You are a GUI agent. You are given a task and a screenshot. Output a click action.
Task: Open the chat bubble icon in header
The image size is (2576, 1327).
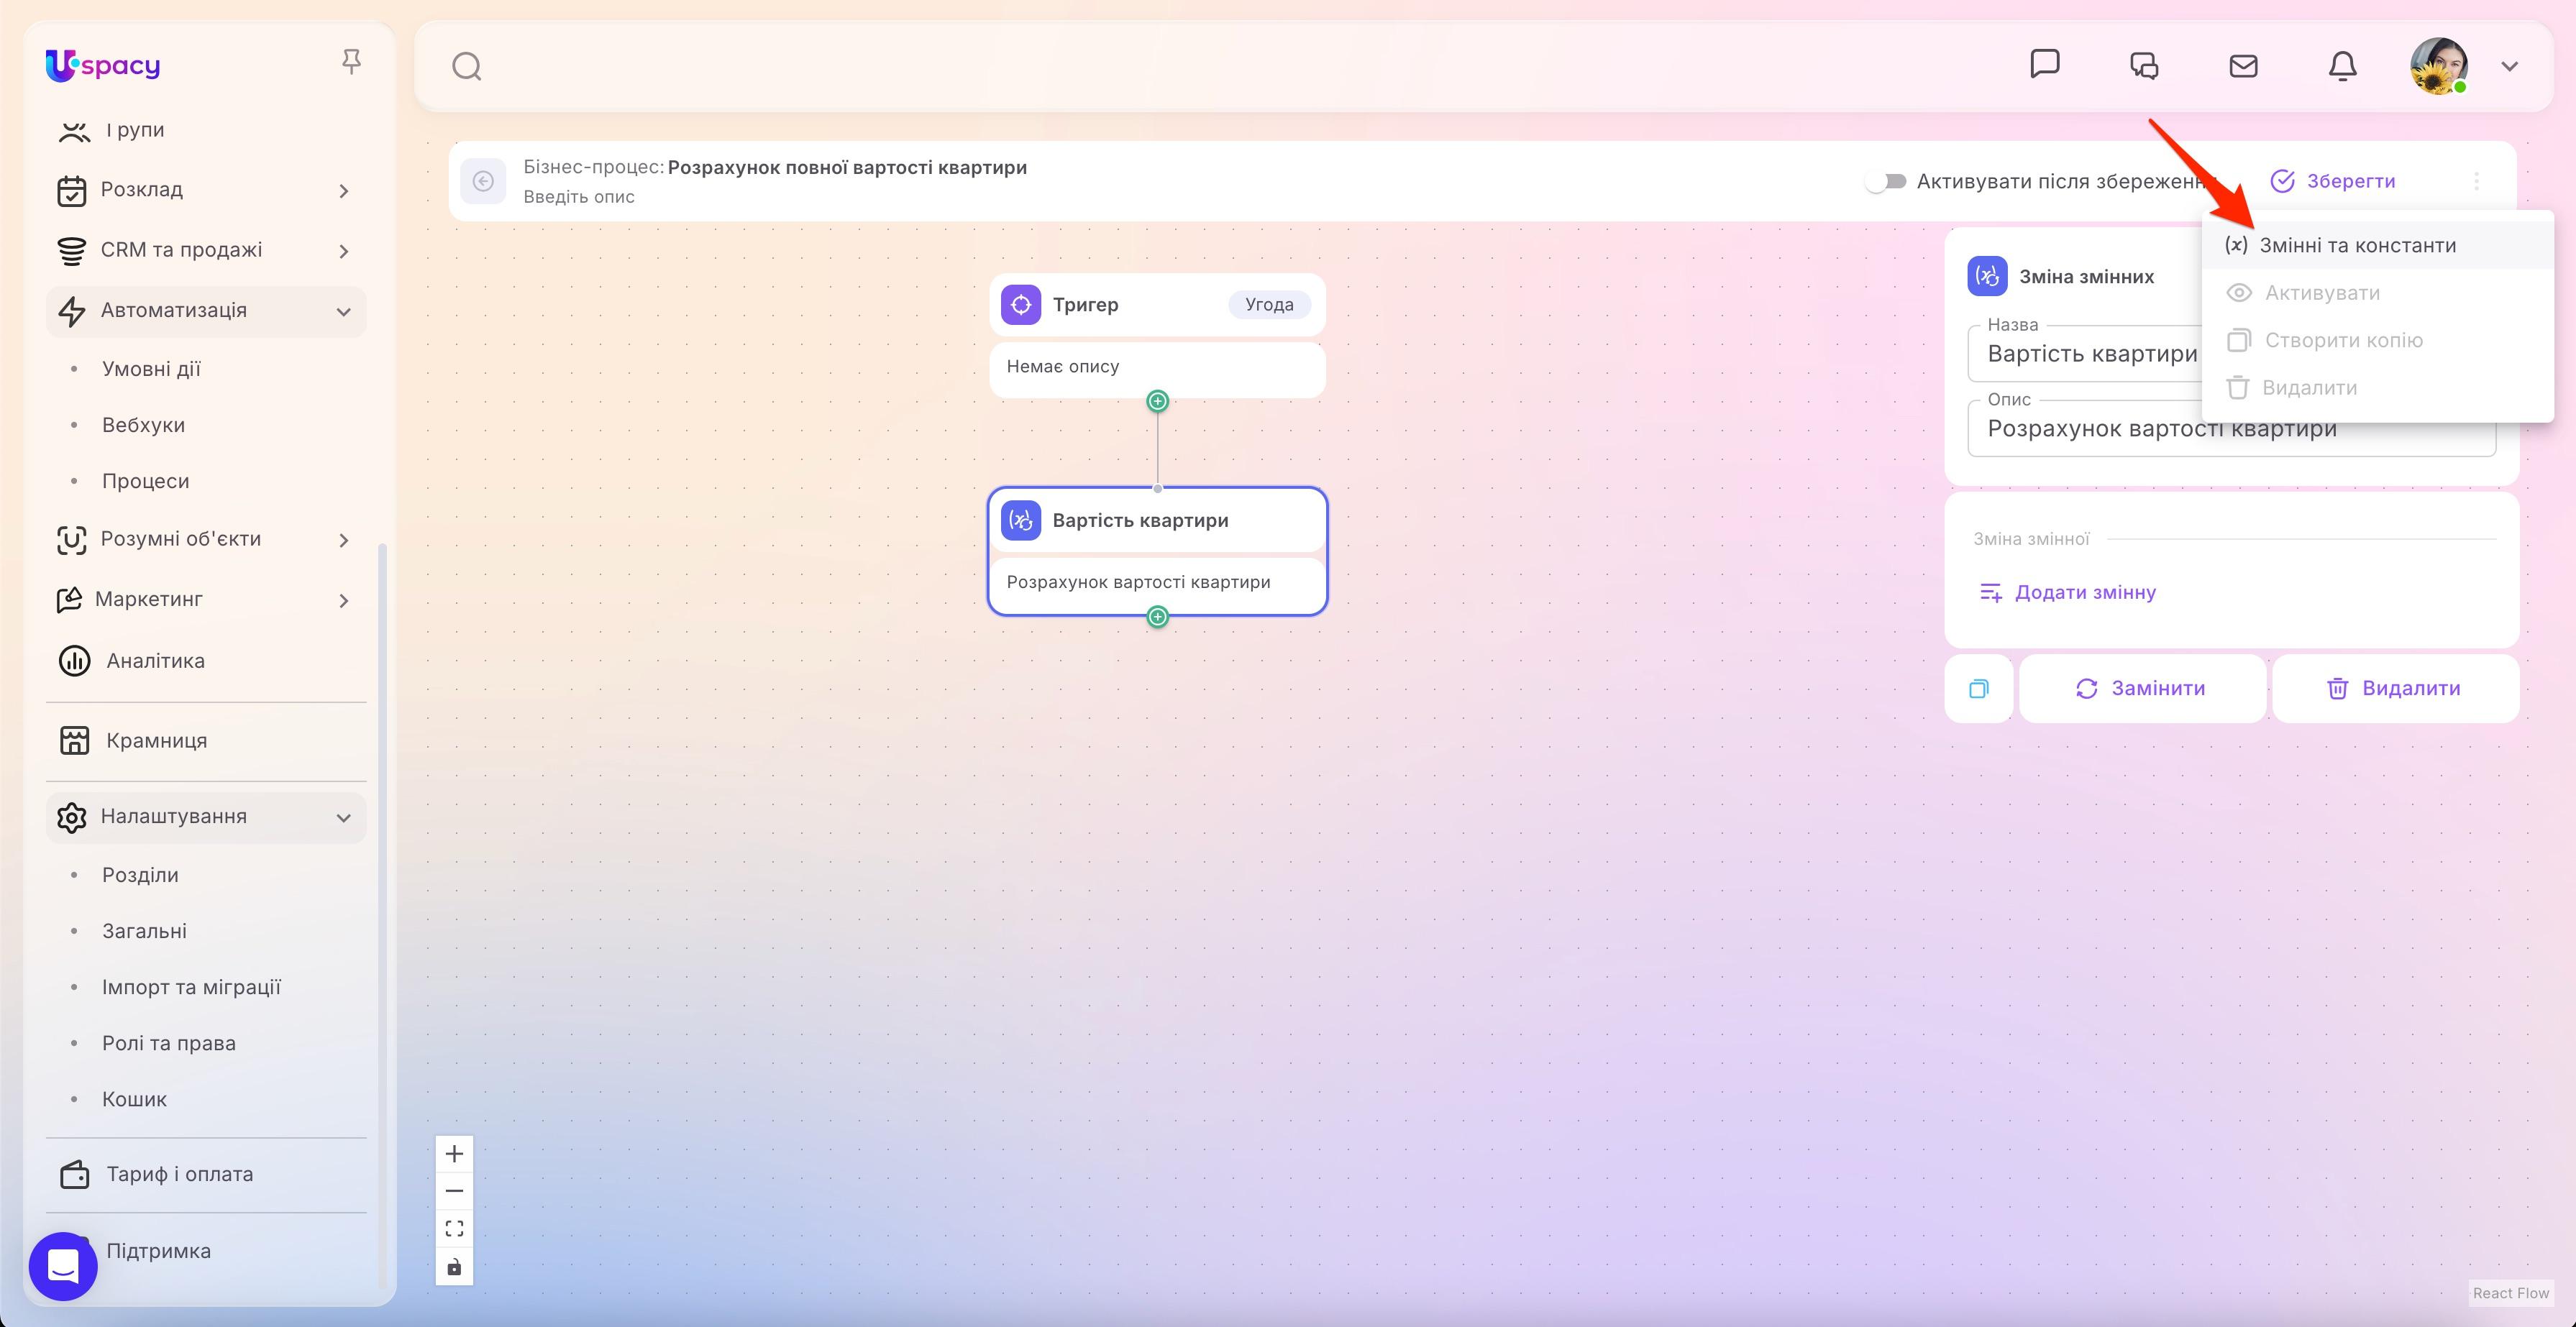[x=2045, y=65]
